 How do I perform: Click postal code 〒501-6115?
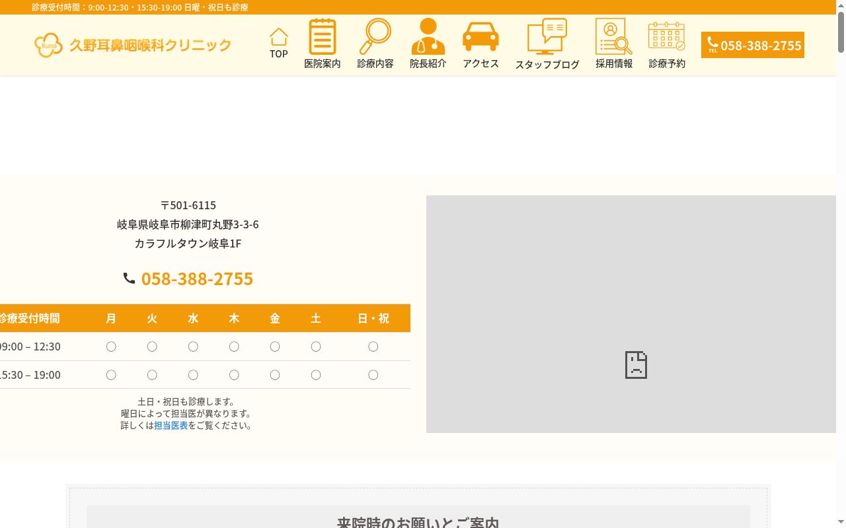click(188, 205)
